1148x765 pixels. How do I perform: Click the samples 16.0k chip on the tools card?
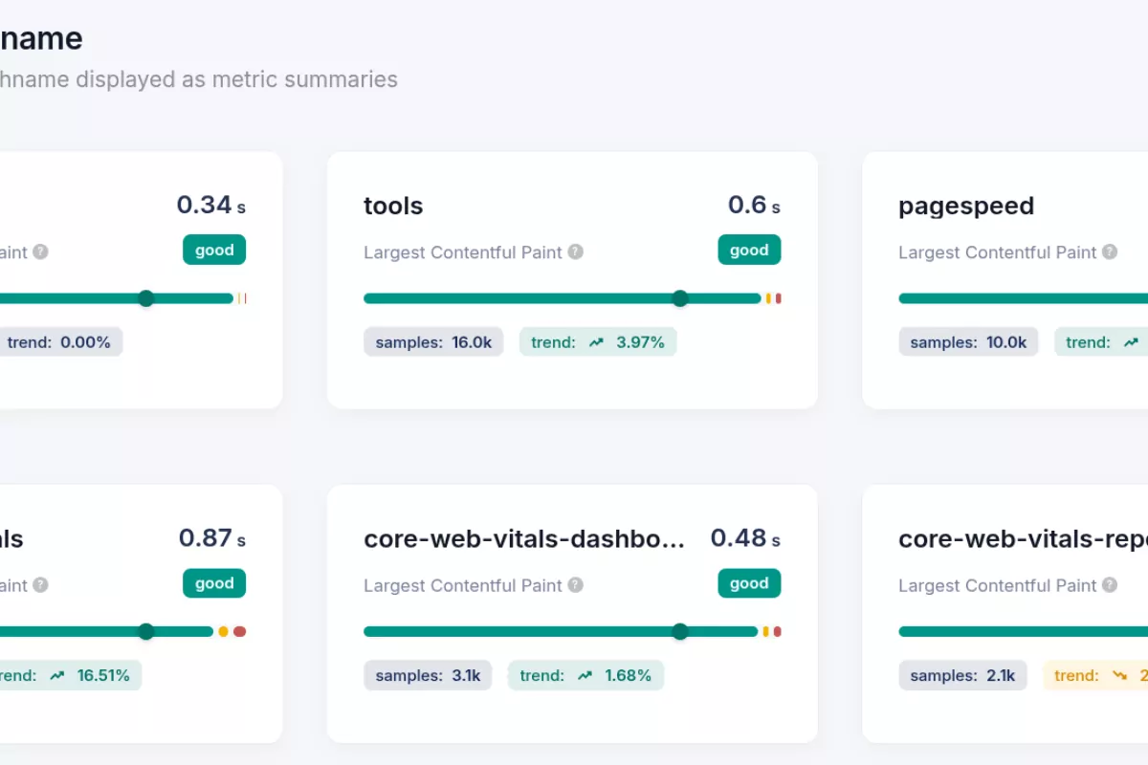[x=433, y=341]
